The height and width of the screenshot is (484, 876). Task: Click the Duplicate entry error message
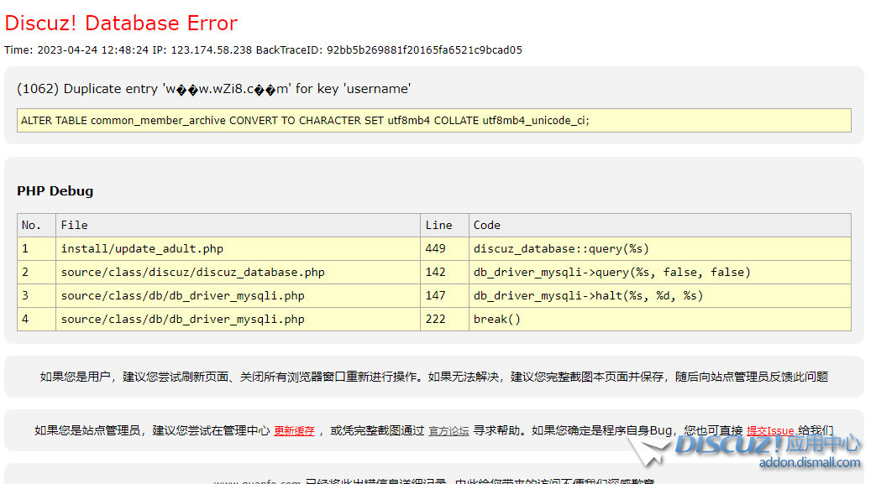click(x=213, y=89)
